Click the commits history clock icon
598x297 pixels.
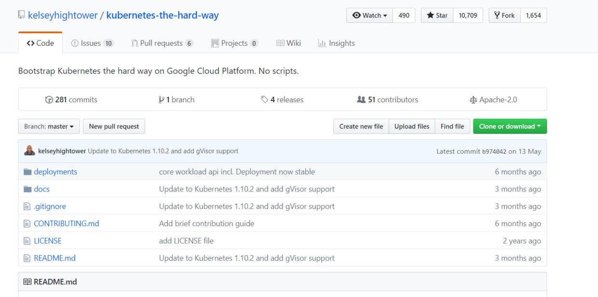tap(49, 100)
